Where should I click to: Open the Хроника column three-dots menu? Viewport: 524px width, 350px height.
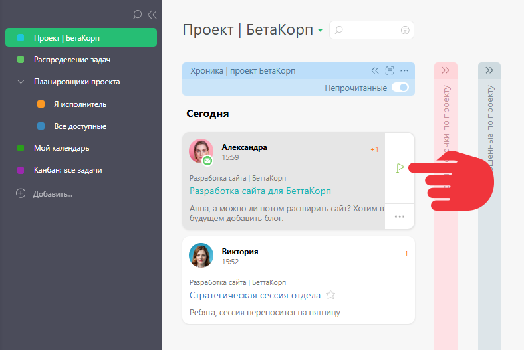404,70
